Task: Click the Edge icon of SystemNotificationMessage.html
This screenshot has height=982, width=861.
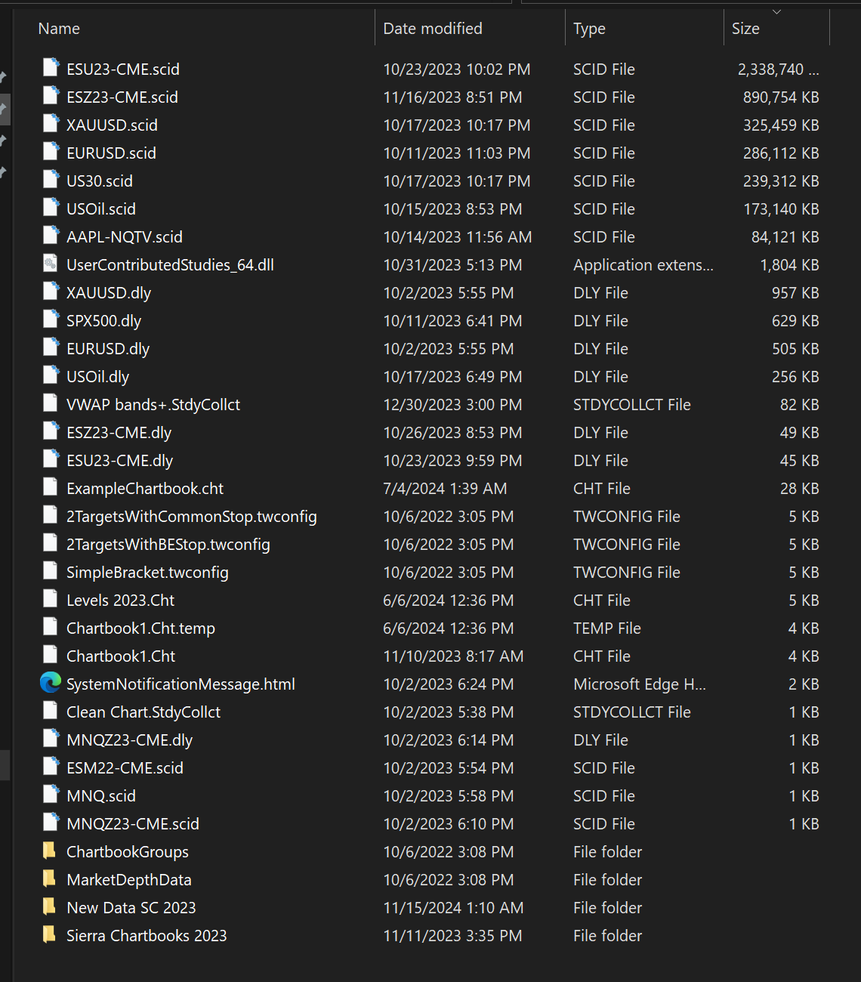Action: point(51,683)
